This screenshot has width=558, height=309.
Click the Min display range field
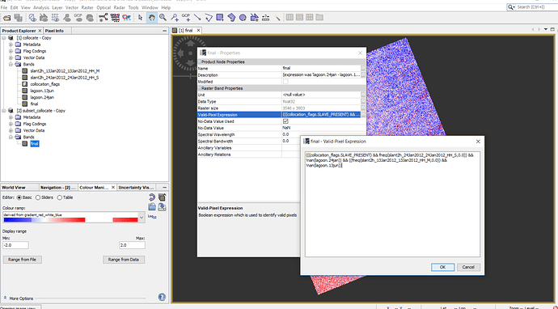pyautogui.click(x=15, y=245)
